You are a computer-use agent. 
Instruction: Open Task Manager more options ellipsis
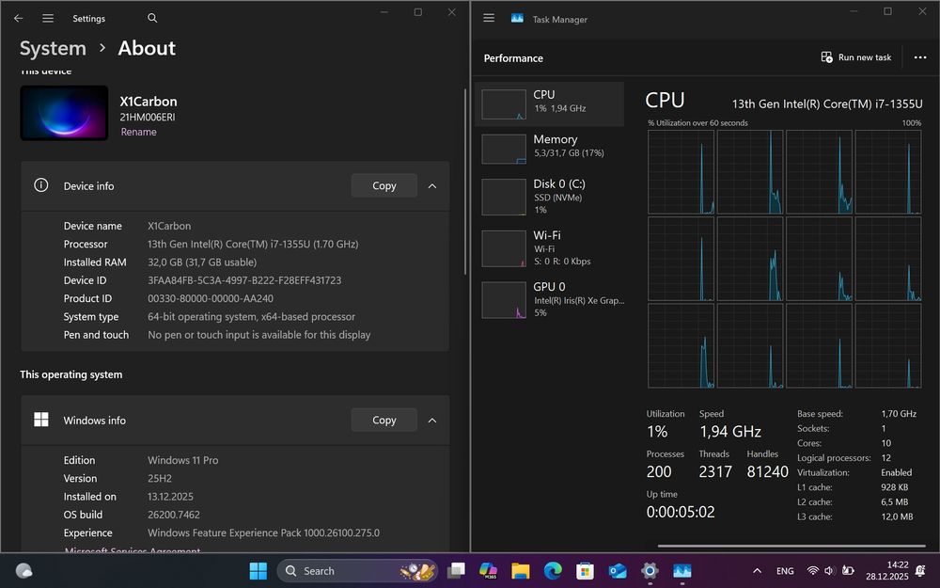[x=920, y=57]
